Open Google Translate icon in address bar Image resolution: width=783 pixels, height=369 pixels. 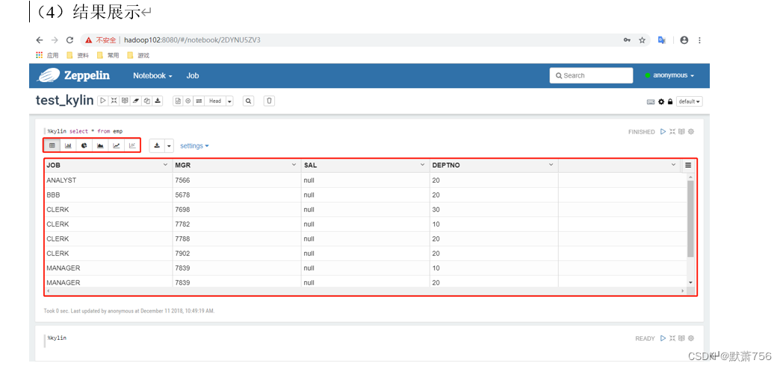[662, 40]
